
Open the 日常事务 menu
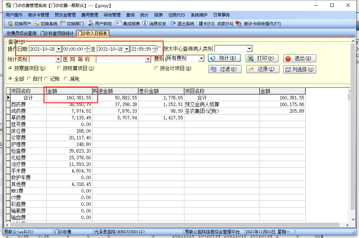[222, 15]
